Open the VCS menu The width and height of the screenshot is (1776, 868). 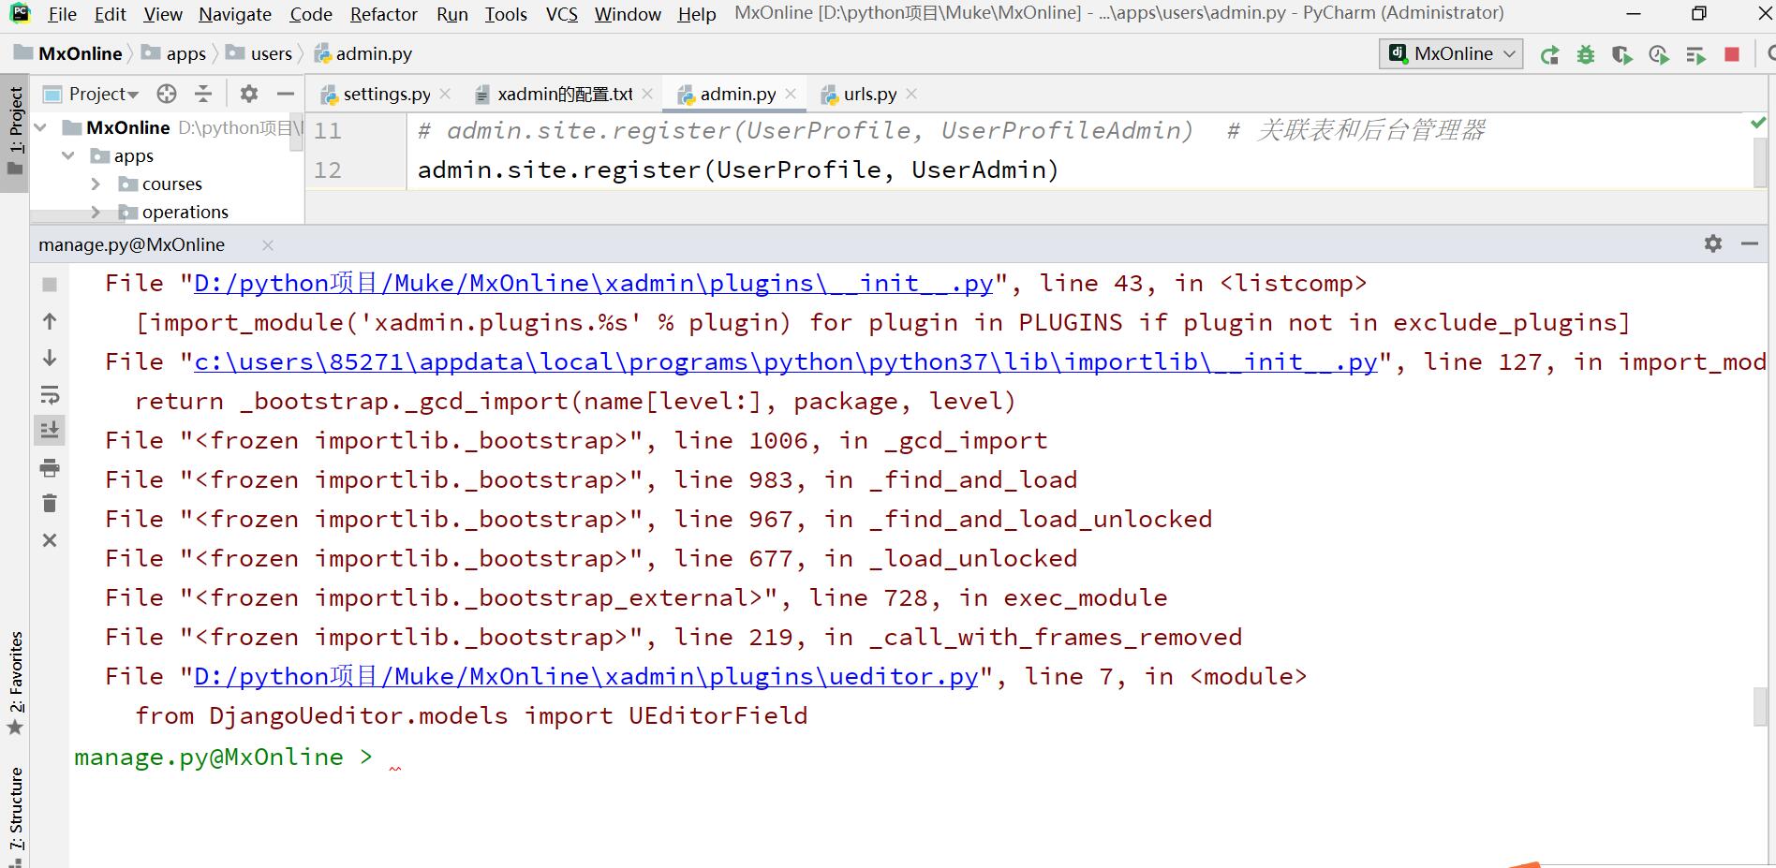(x=562, y=14)
